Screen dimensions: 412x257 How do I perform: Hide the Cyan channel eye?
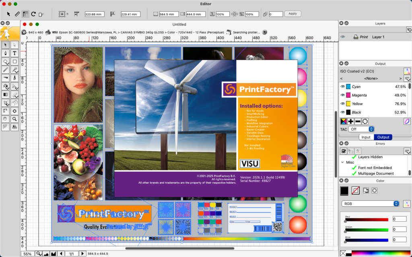tap(343, 87)
